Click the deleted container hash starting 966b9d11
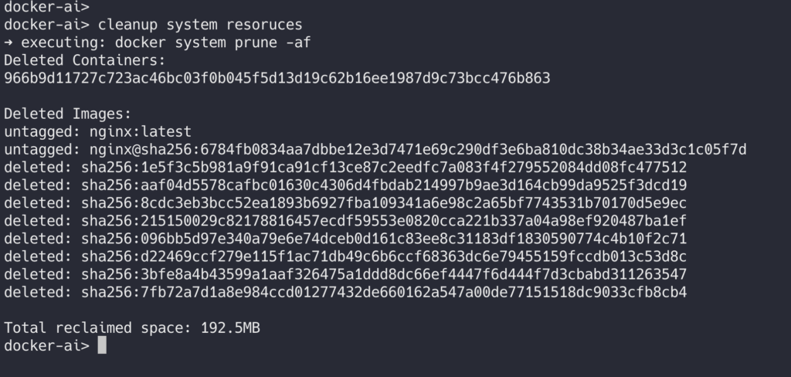791x377 pixels. click(x=277, y=78)
